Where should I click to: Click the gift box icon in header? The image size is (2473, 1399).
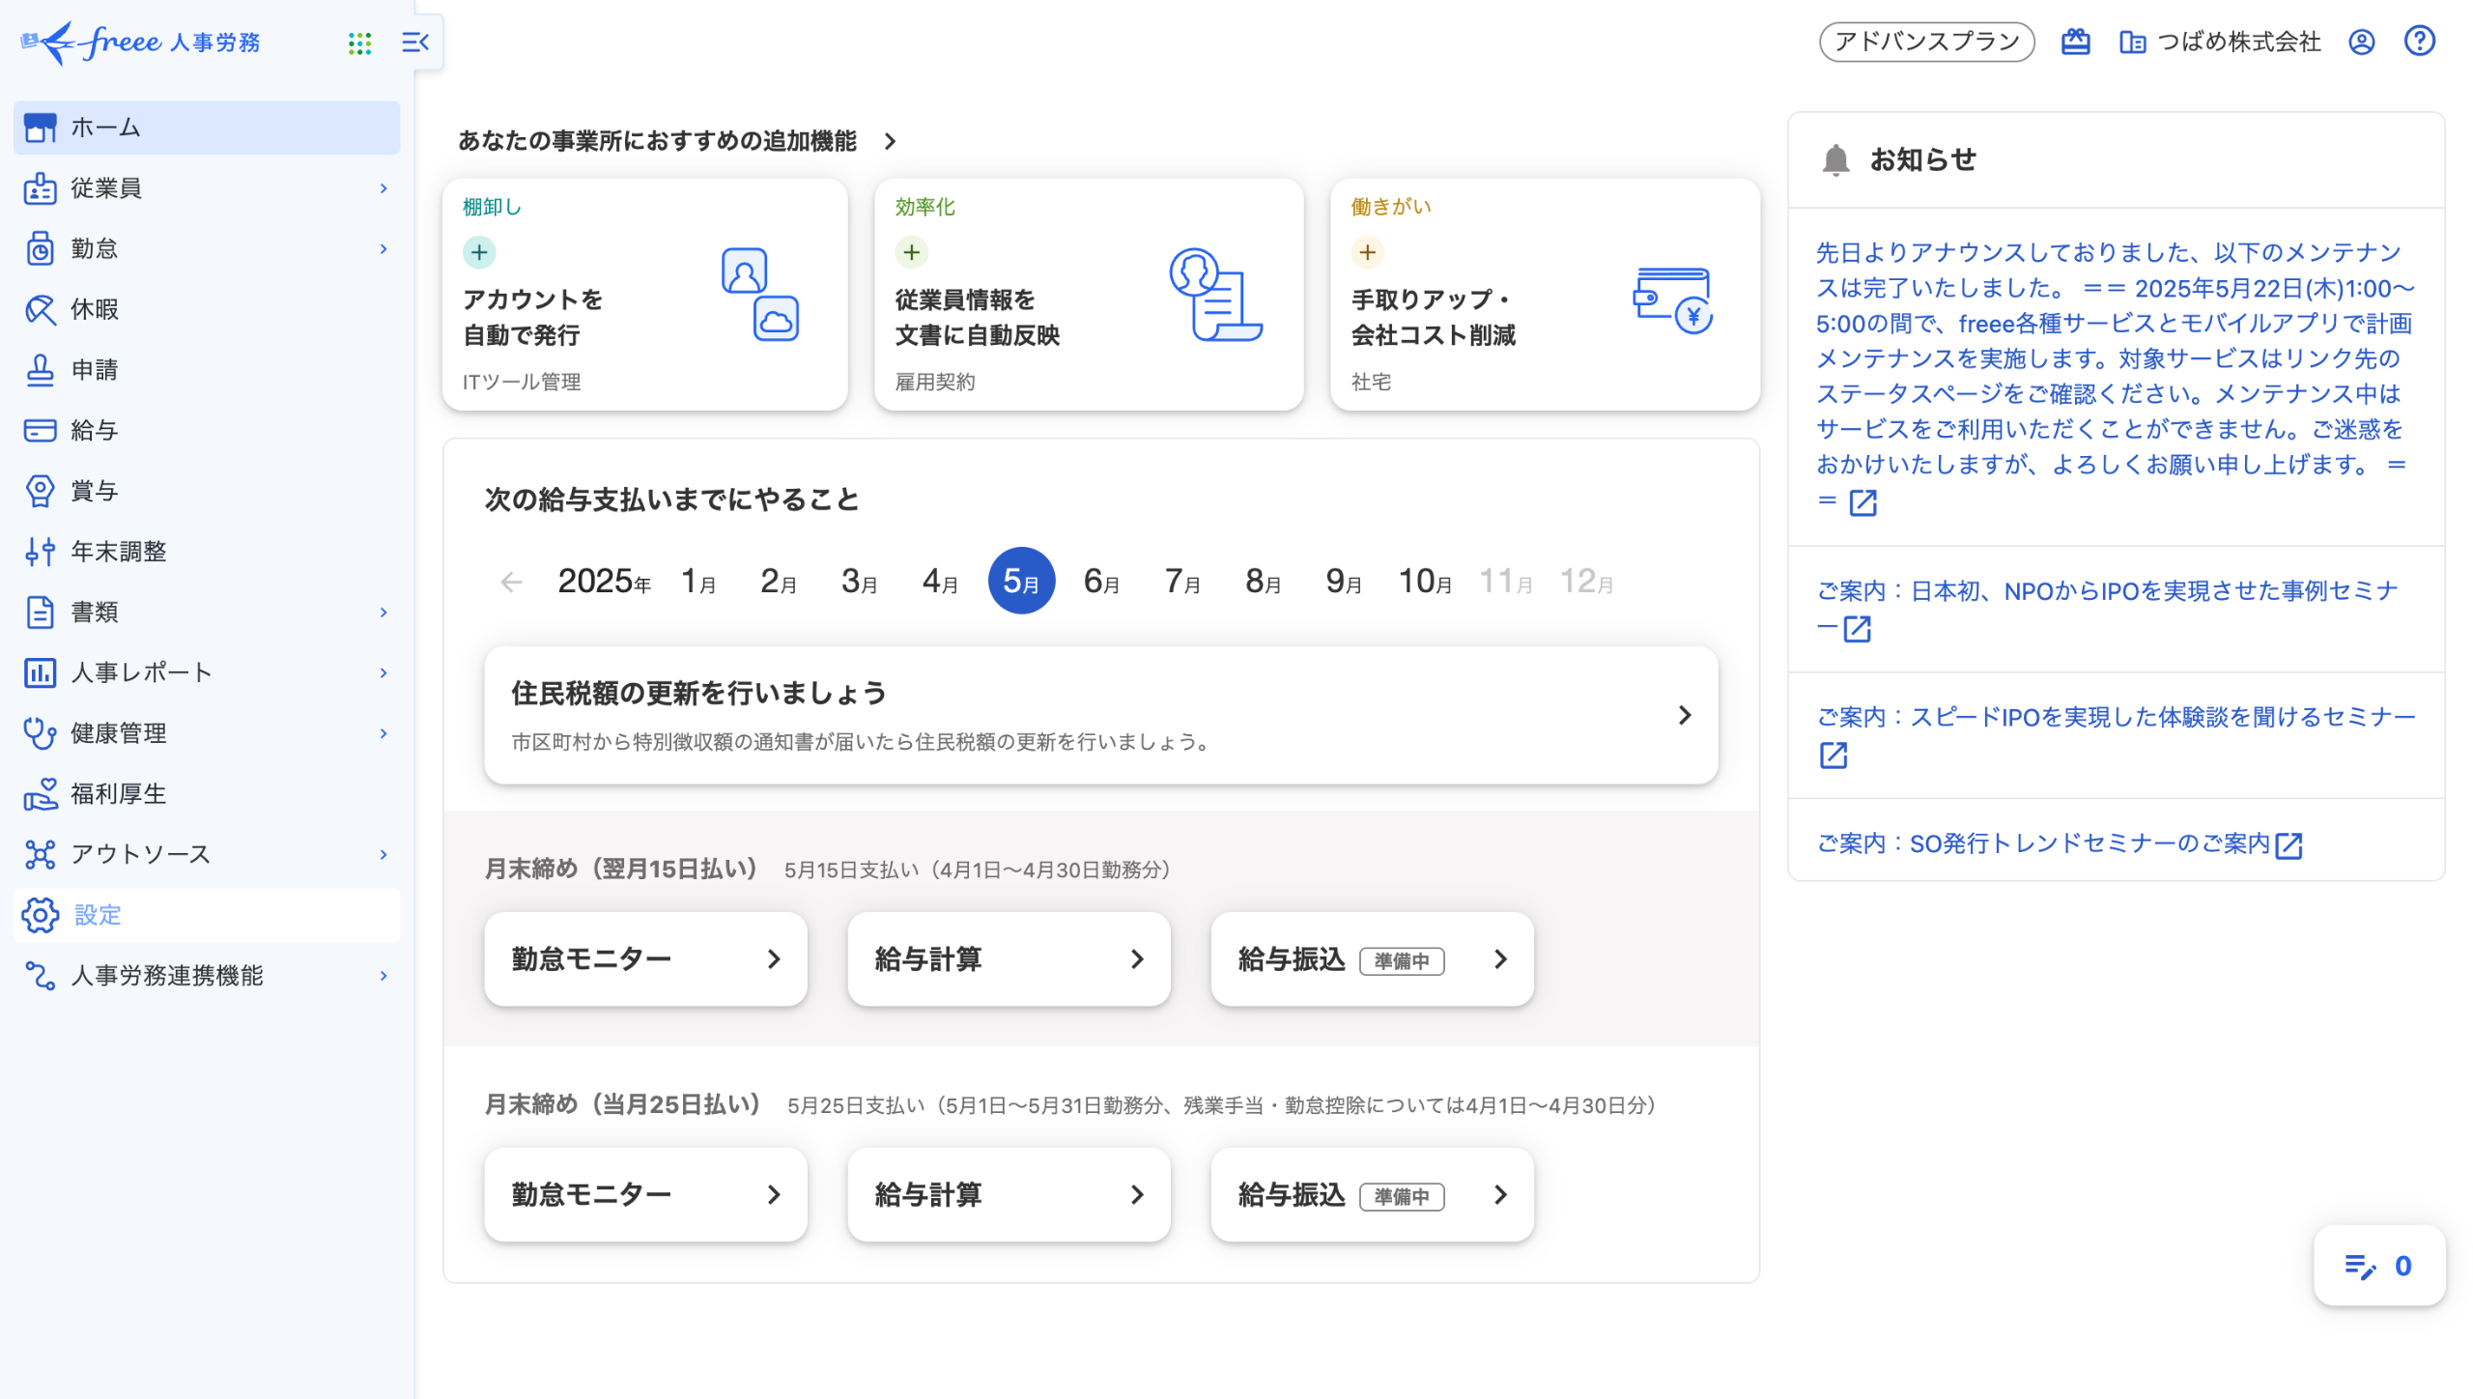2075,42
